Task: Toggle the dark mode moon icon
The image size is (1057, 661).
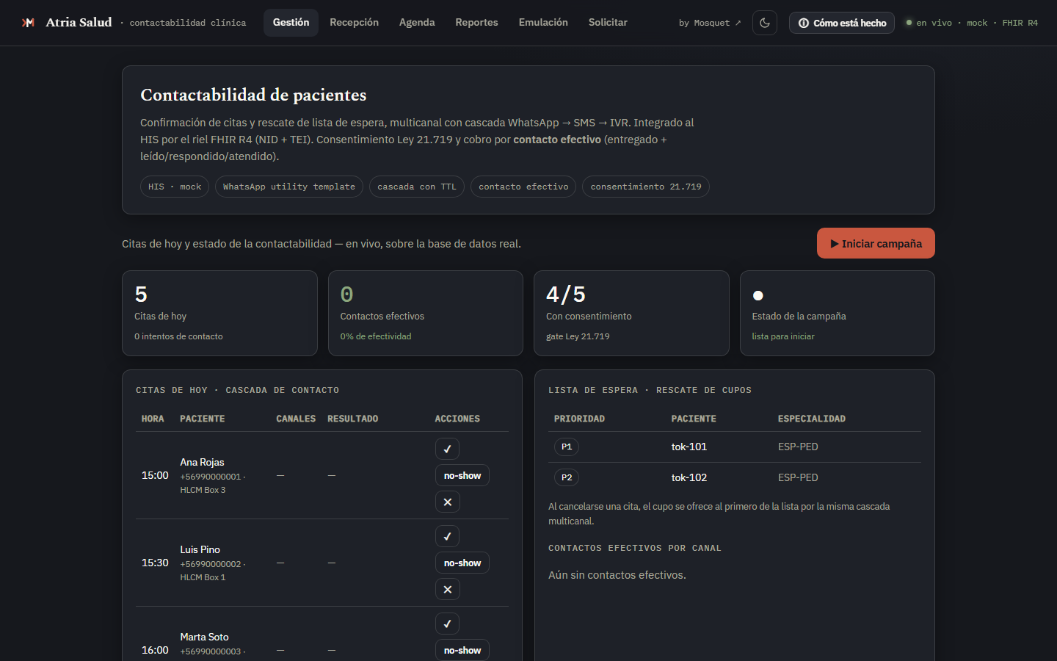Action: point(765,23)
